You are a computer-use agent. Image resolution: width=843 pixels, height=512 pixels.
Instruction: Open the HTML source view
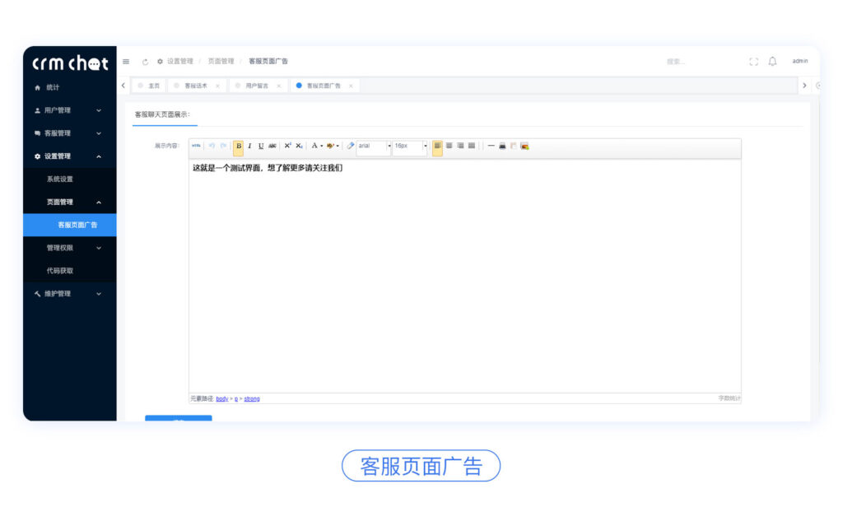tap(195, 146)
